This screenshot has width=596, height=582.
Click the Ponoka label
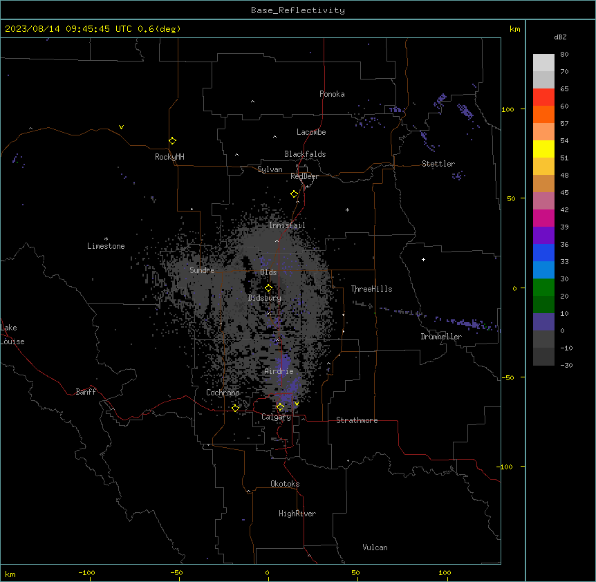pyautogui.click(x=332, y=94)
